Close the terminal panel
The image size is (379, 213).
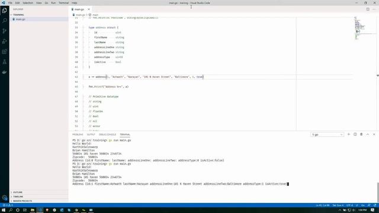pos(374,134)
